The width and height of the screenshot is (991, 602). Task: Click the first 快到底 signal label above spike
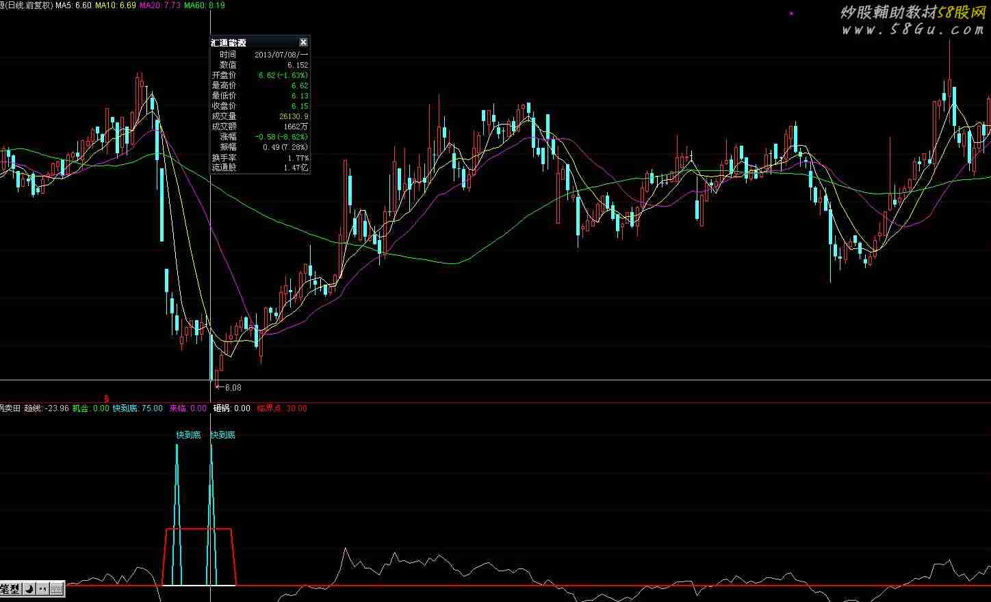188,435
